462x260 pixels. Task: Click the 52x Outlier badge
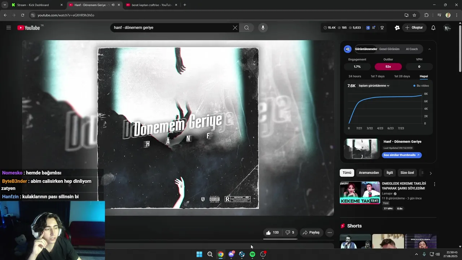[388, 67]
